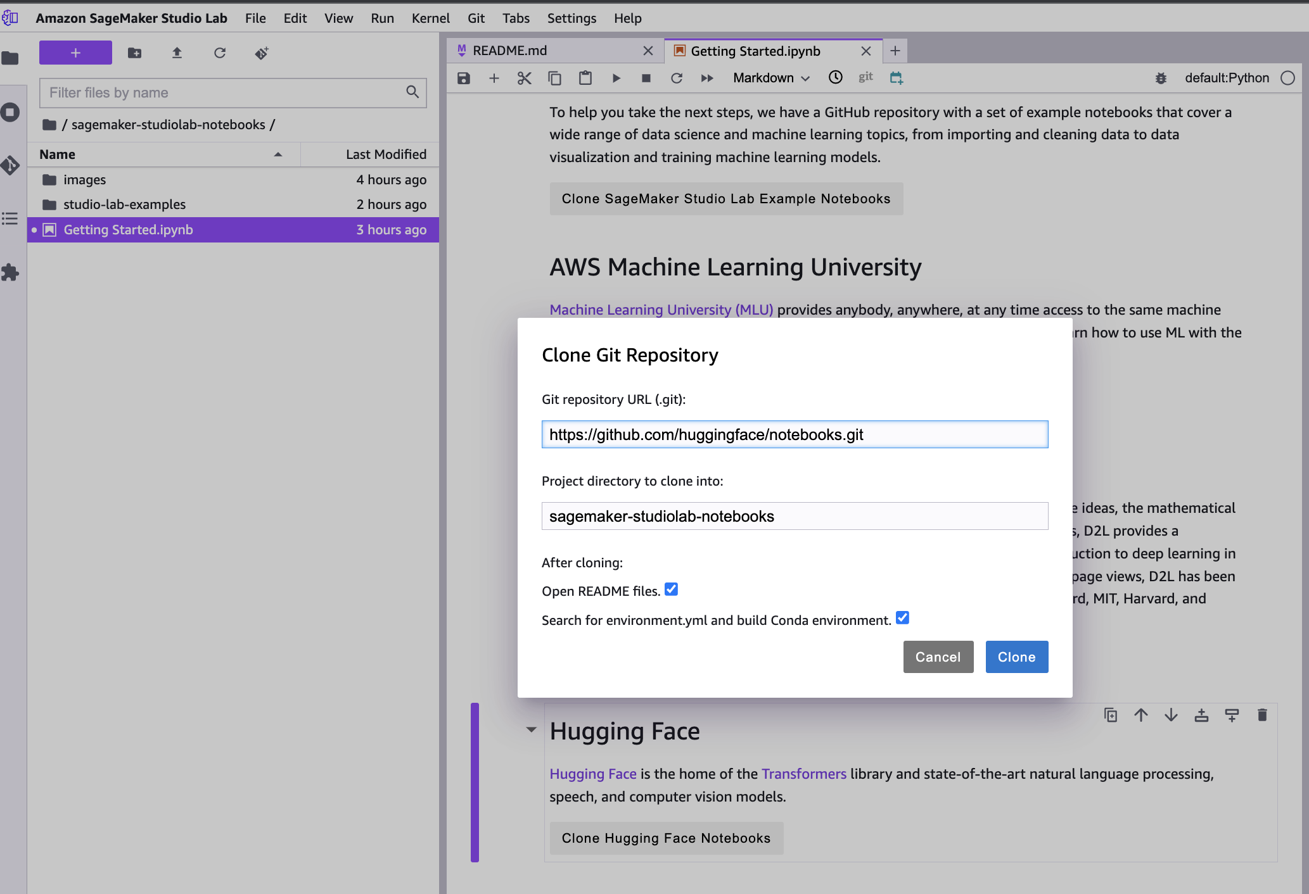
Task: Collapse the Hugging Face heading section
Action: point(532,730)
